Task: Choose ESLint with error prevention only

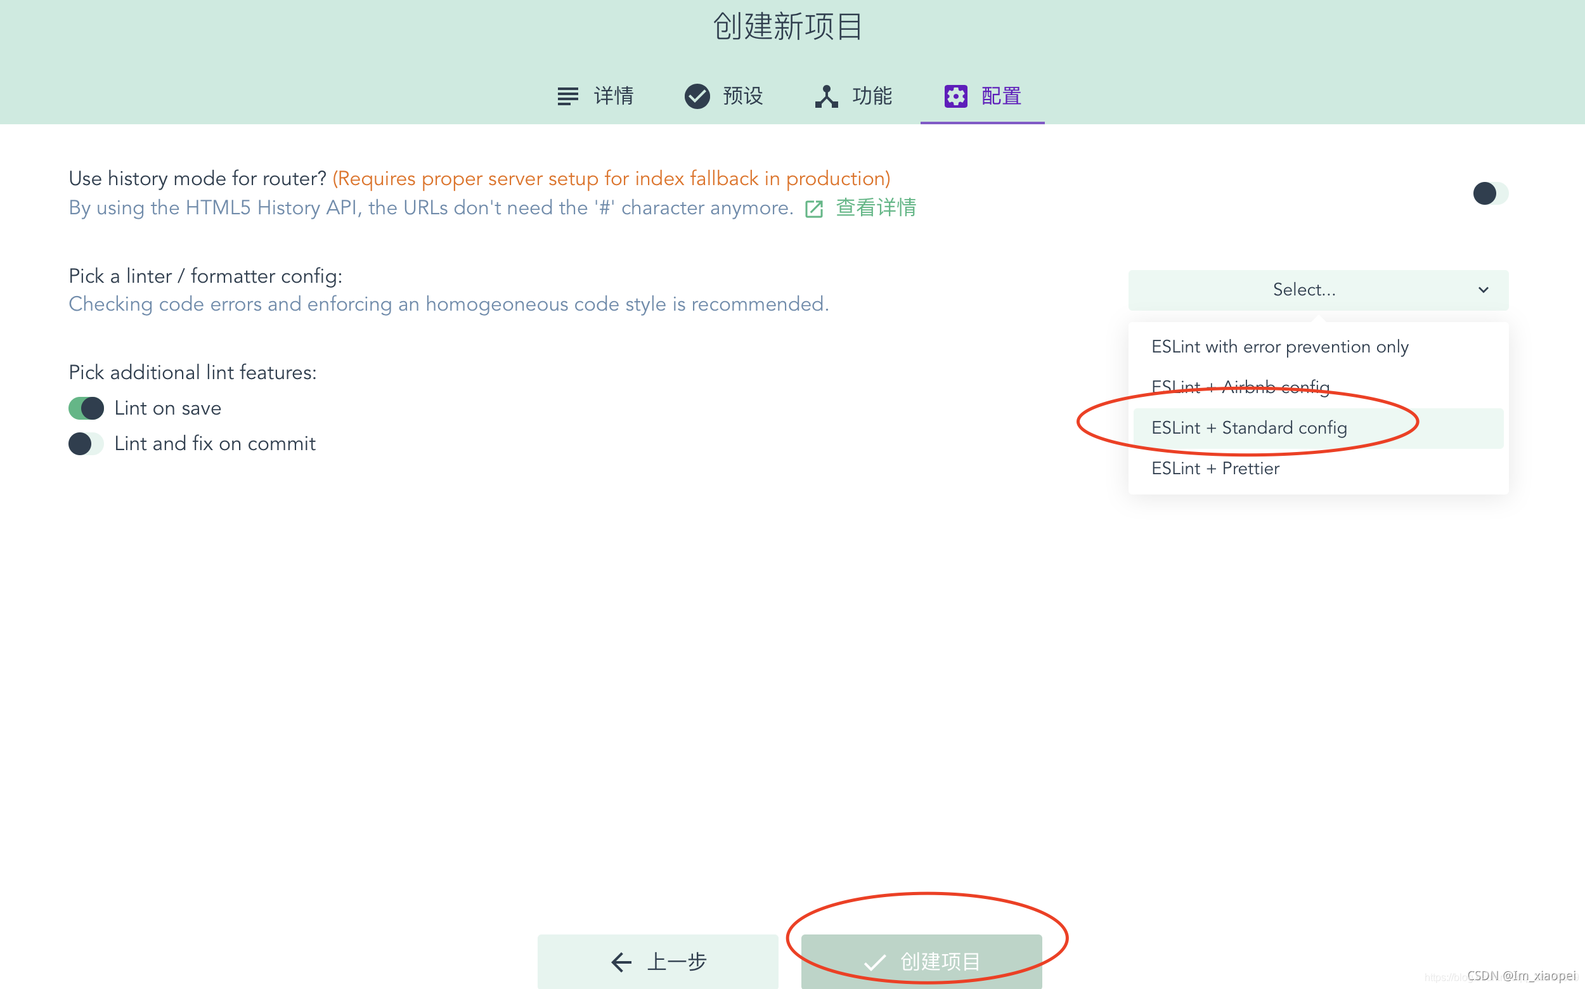Action: (1279, 347)
